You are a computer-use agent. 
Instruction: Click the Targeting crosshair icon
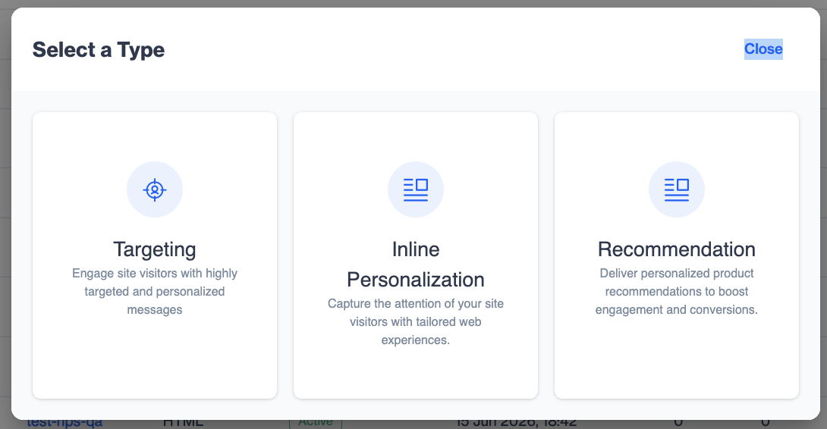155,189
